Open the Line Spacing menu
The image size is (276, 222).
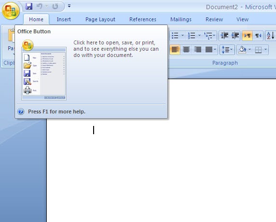[x=227, y=50]
